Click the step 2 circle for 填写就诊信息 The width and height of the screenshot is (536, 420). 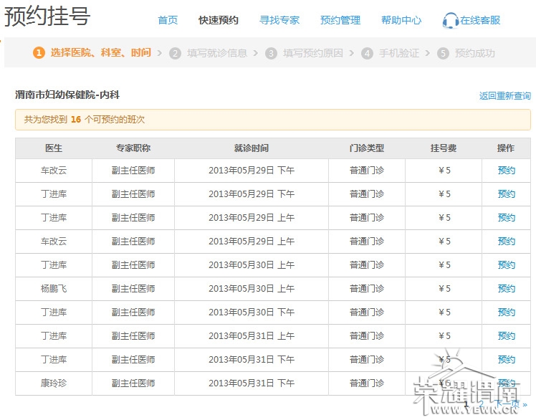pyautogui.click(x=176, y=53)
